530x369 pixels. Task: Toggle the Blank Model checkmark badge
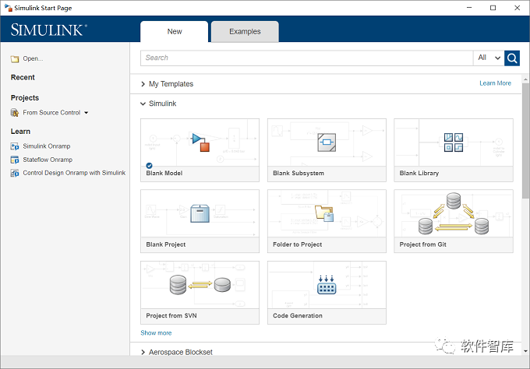click(149, 164)
